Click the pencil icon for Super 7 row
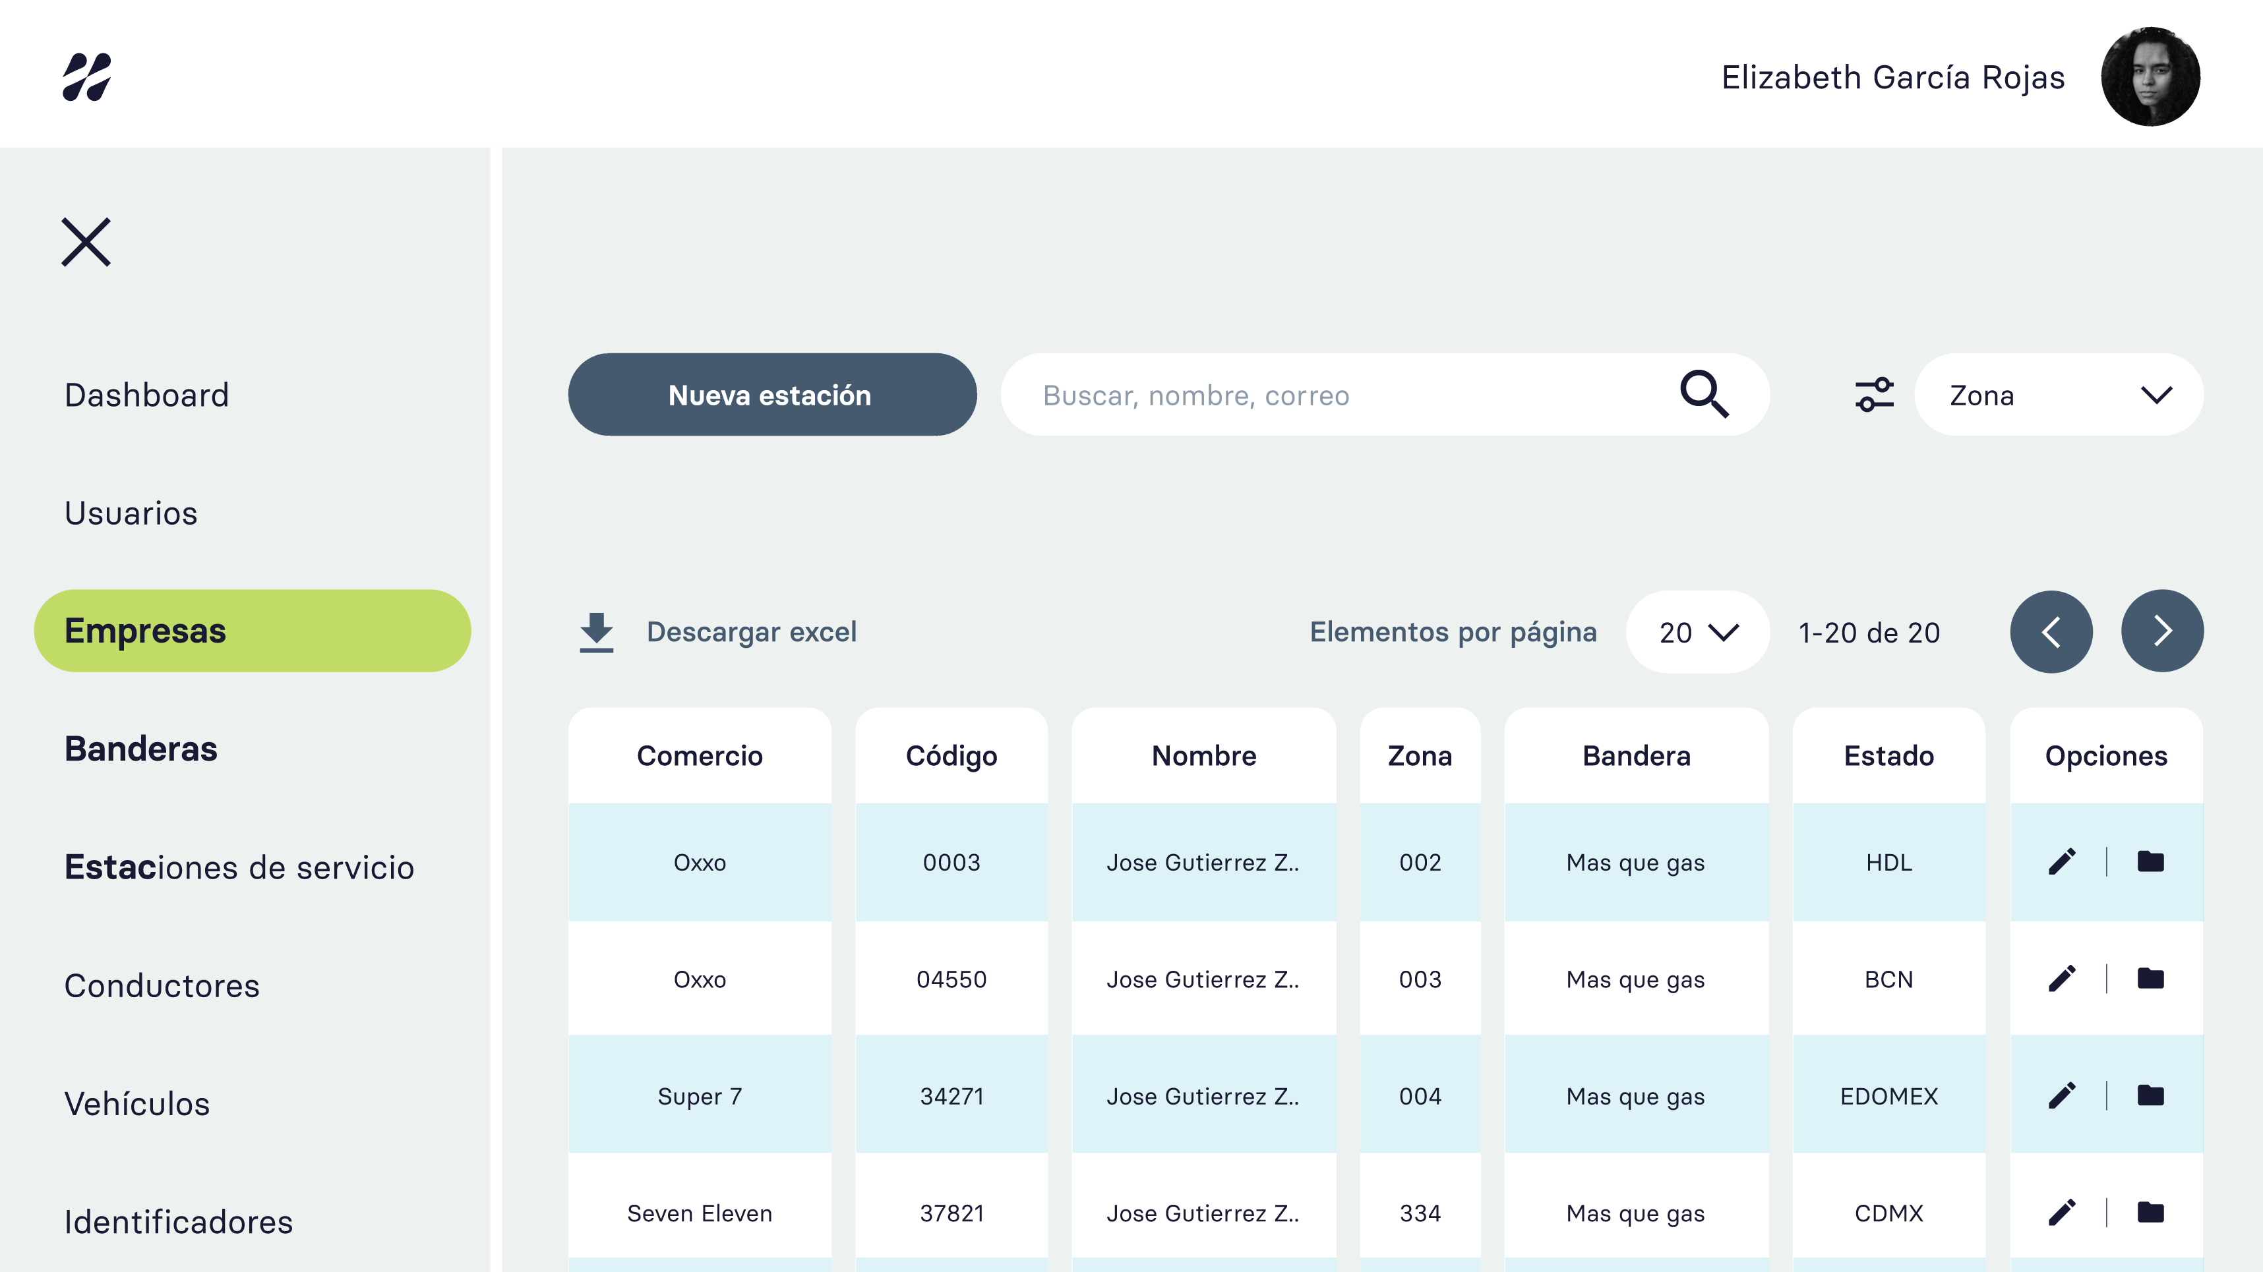The width and height of the screenshot is (2263, 1272). pyautogui.click(x=2062, y=1095)
